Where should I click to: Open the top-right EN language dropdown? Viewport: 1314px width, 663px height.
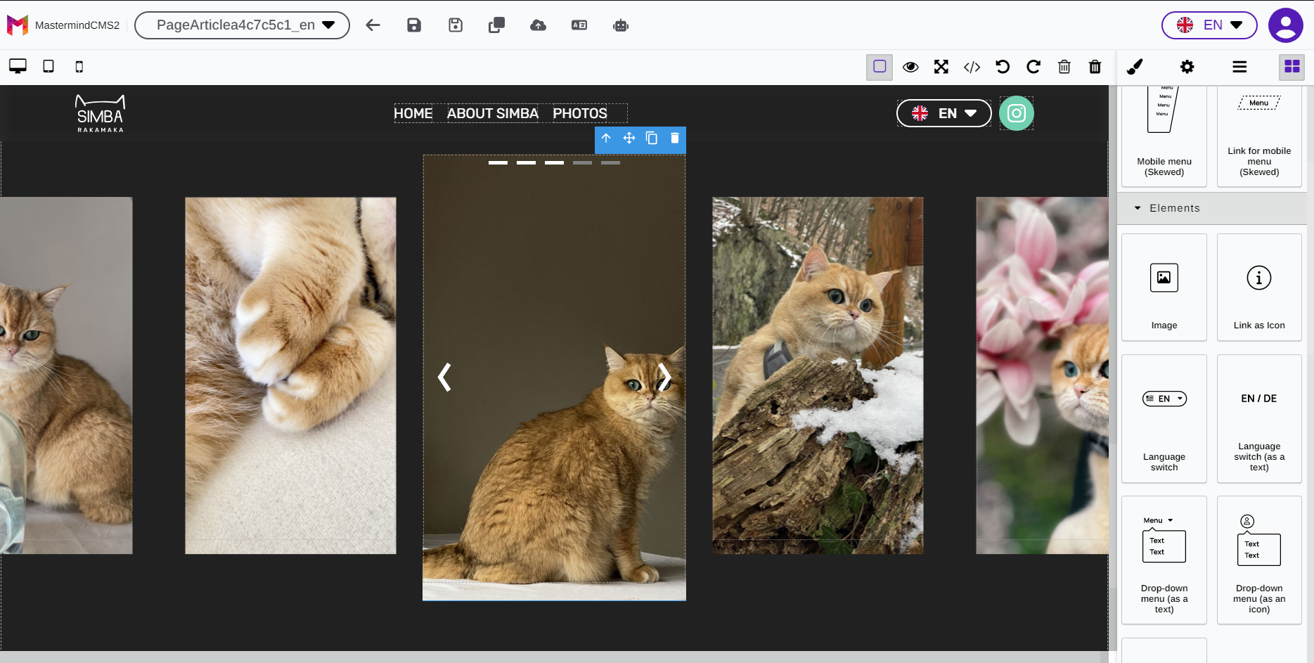(x=1209, y=25)
